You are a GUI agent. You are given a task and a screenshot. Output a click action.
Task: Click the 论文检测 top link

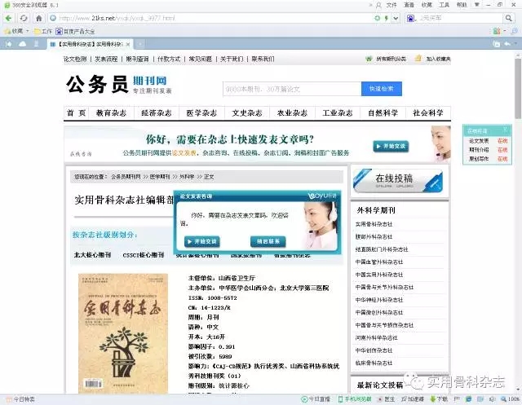(x=75, y=59)
